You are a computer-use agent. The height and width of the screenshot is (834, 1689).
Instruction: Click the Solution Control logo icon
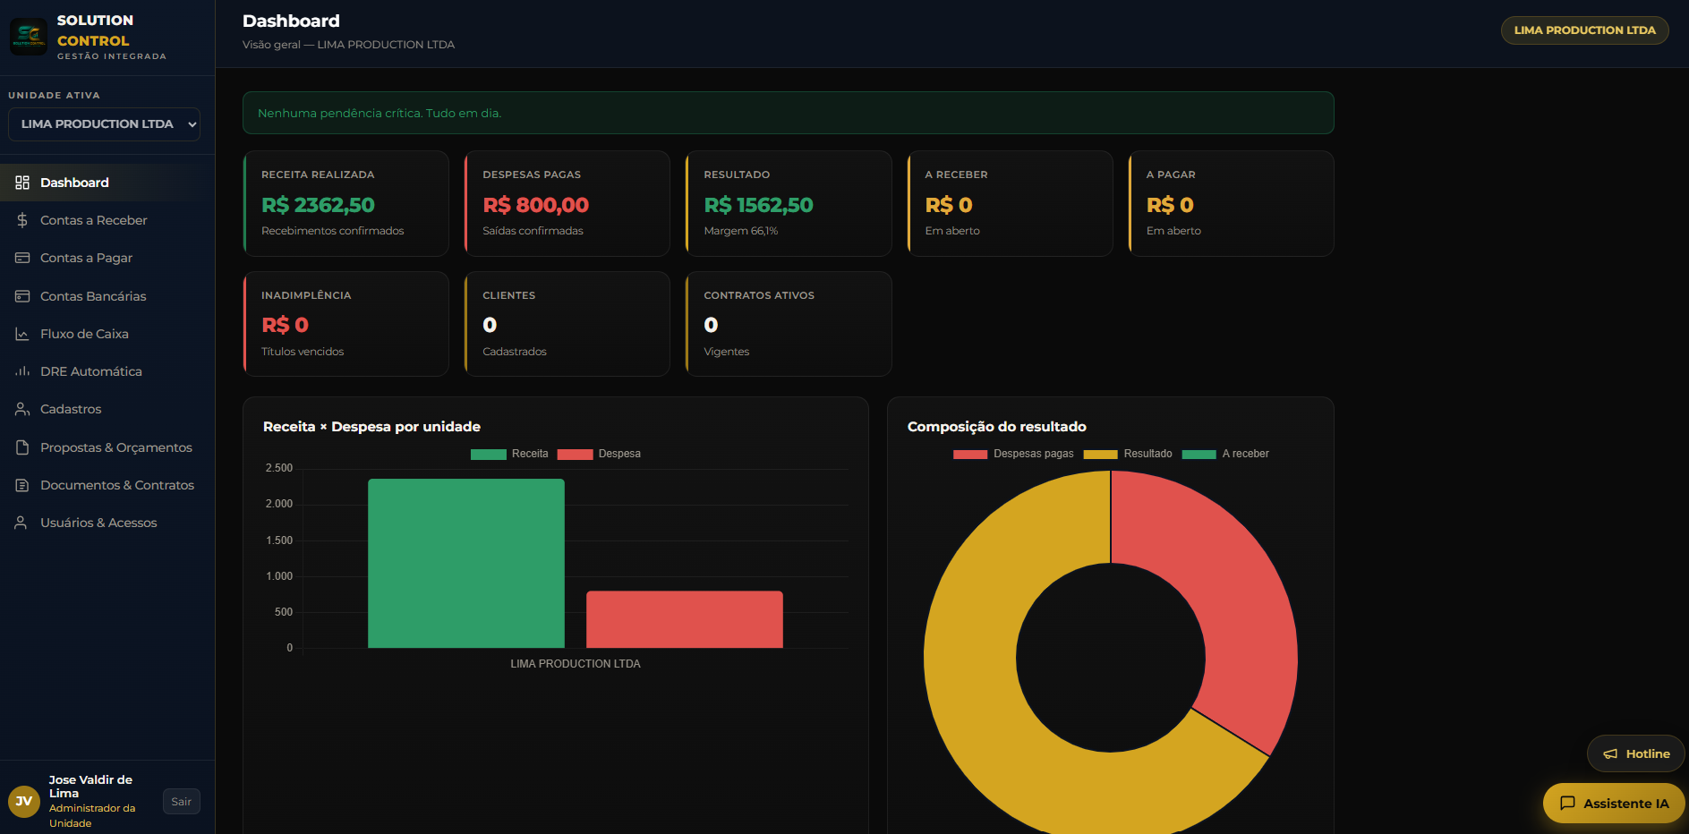pyautogui.click(x=29, y=37)
